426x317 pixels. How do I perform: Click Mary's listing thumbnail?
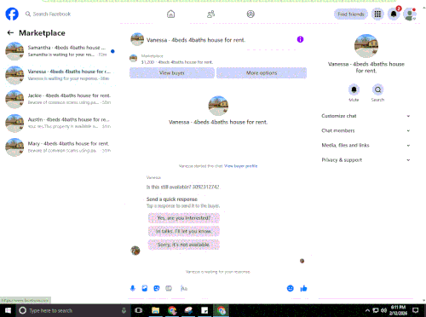(x=14, y=147)
